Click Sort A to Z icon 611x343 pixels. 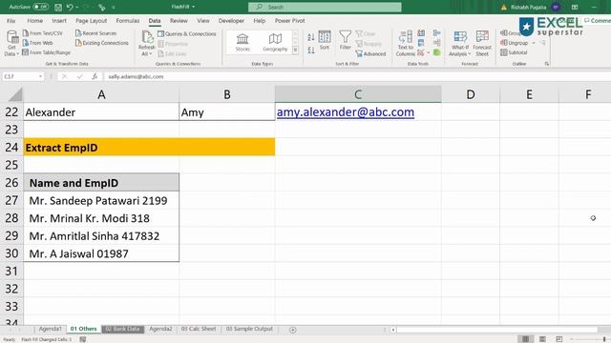(311, 37)
